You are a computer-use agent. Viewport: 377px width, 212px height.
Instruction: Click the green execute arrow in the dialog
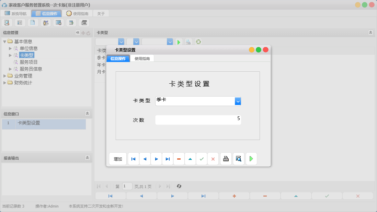click(x=251, y=158)
